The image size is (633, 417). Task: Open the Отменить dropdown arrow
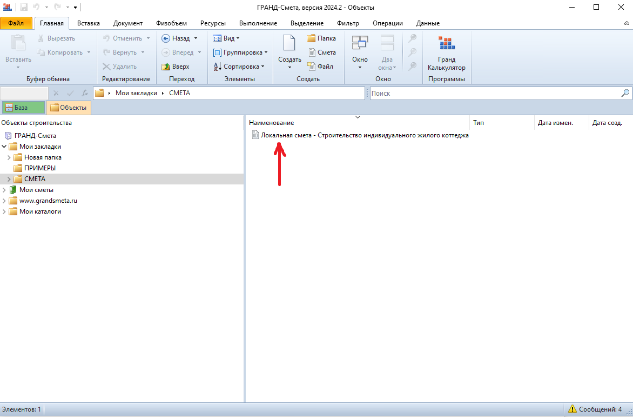point(148,38)
